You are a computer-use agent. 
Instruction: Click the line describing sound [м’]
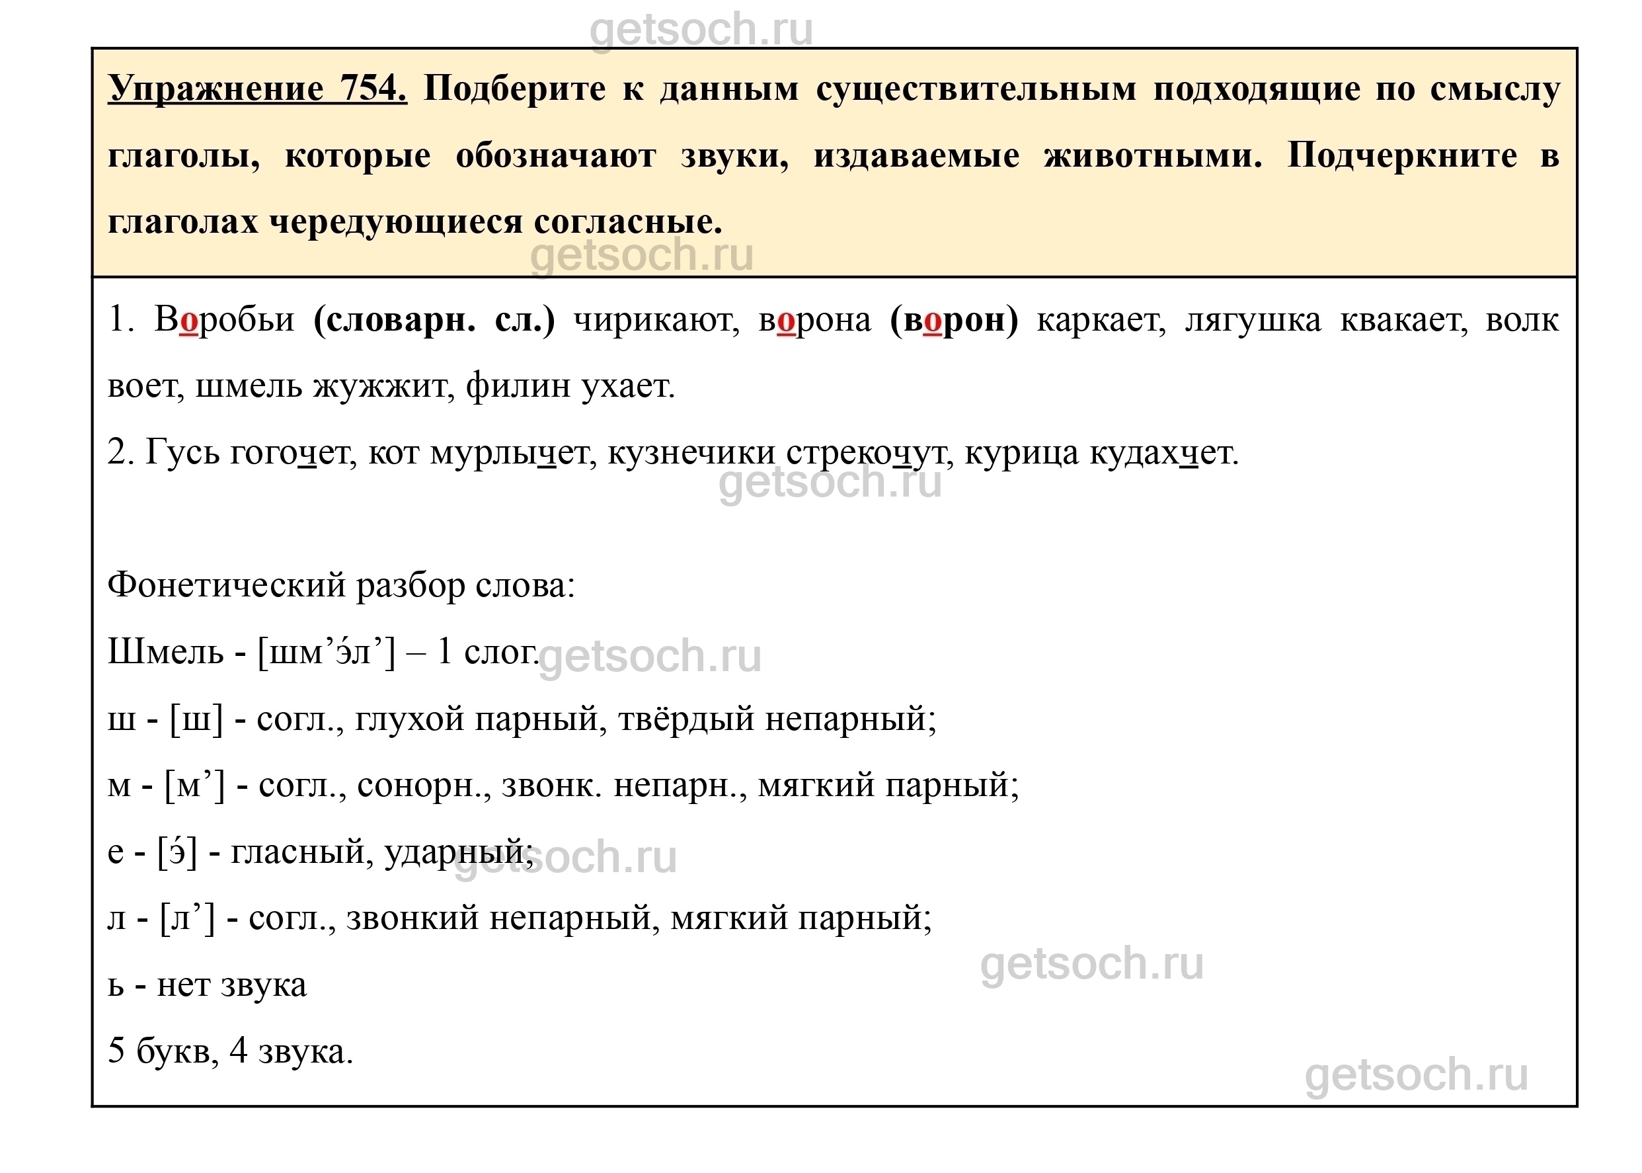(x=563, y=786)
